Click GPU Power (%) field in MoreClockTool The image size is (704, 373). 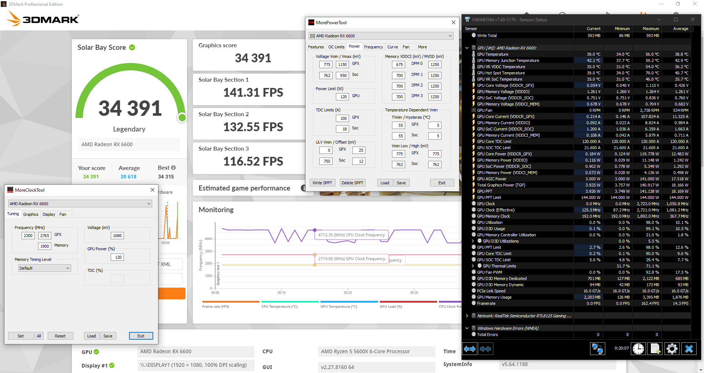click(117, 257)
